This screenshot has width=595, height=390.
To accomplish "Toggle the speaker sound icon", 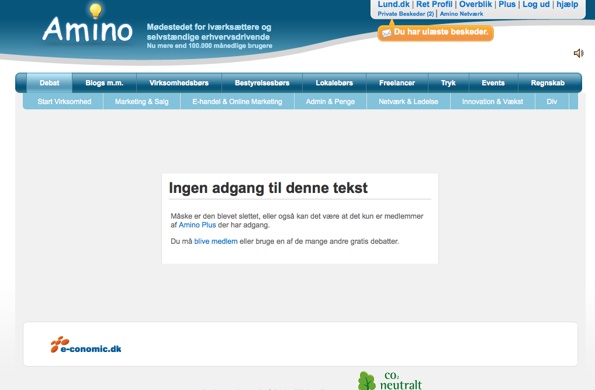I will point(578,54).
